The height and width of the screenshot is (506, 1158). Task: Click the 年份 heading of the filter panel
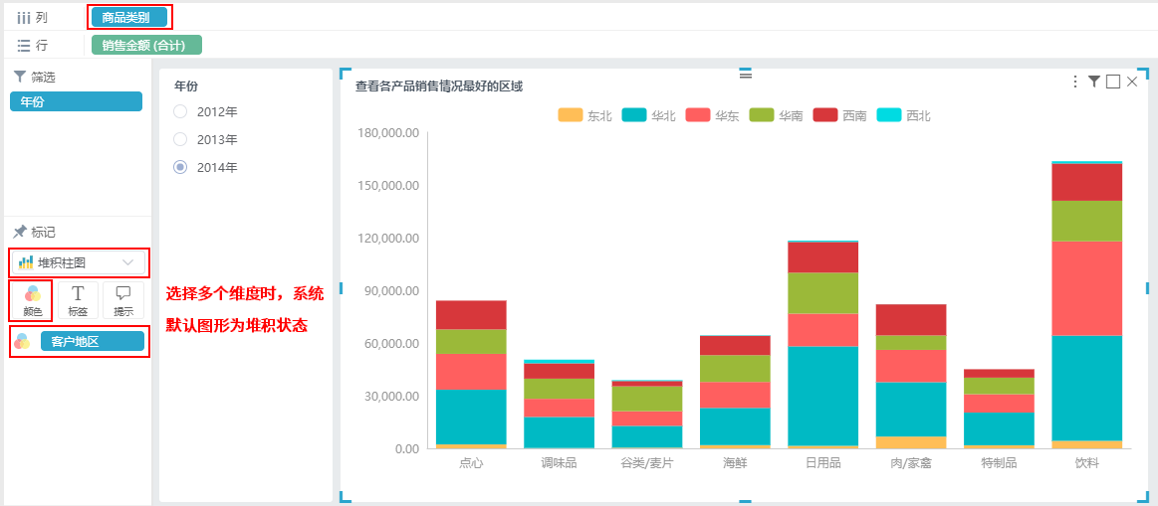coord(186,85)
